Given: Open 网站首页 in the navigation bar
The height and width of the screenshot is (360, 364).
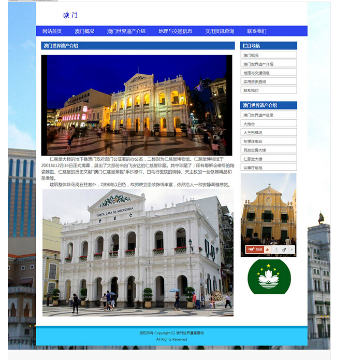Looking at the screenshot, I should click(52, 31).
